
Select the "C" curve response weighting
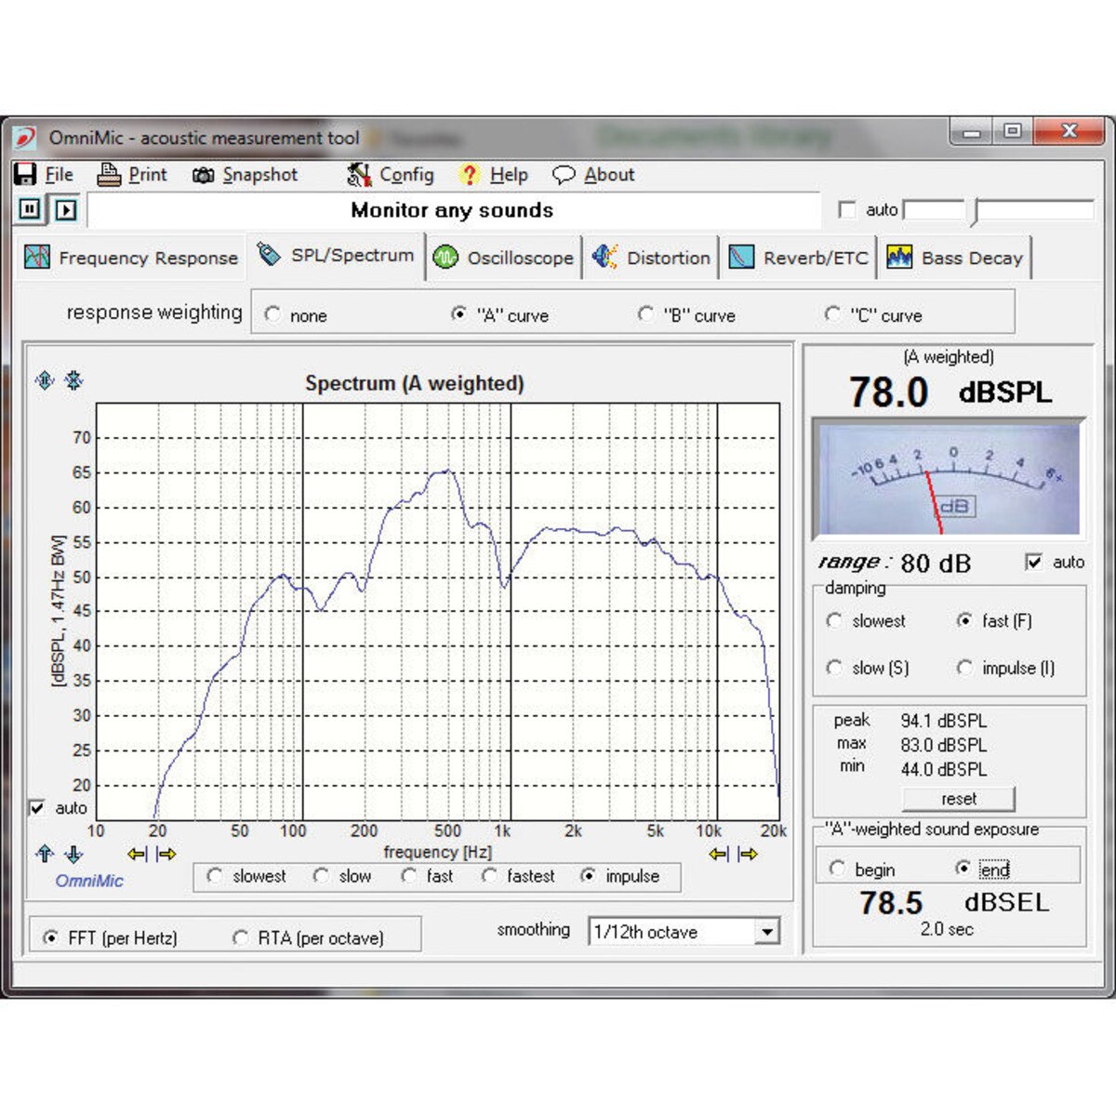pyautogui.click(x=833, y=314)
